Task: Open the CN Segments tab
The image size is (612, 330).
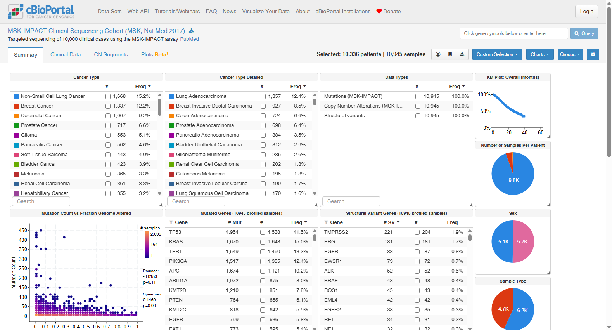Action: click(111, 55)
